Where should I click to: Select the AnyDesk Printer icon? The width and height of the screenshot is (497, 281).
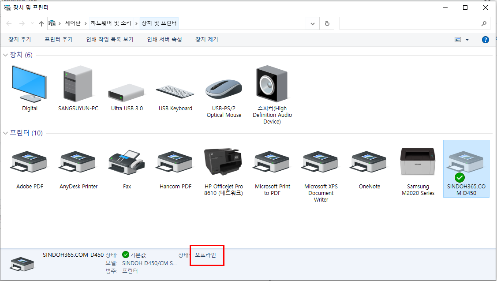78,162
